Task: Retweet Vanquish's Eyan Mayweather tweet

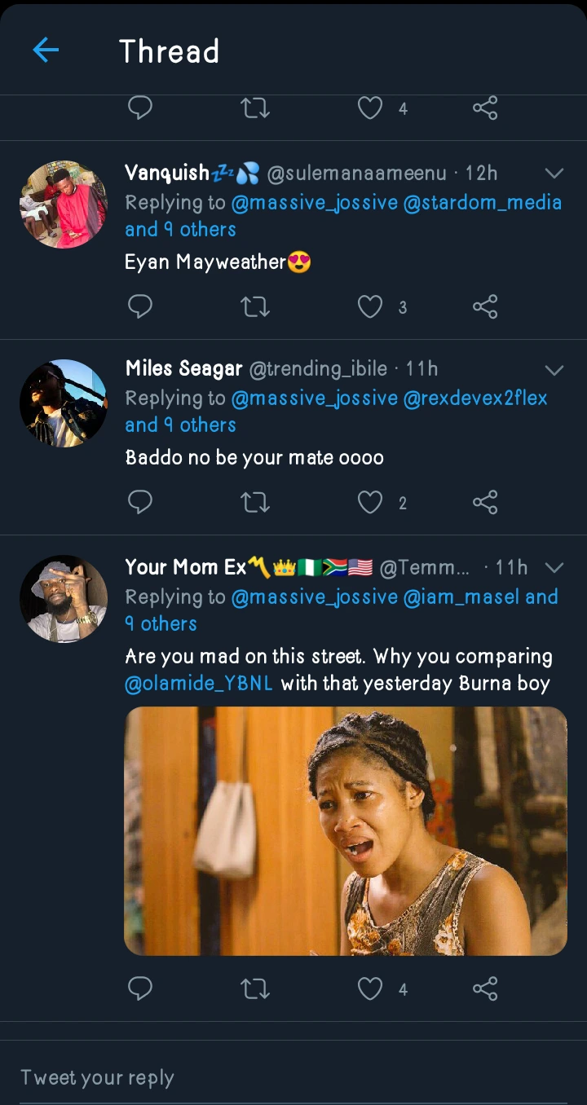Action: coord(255,306)
